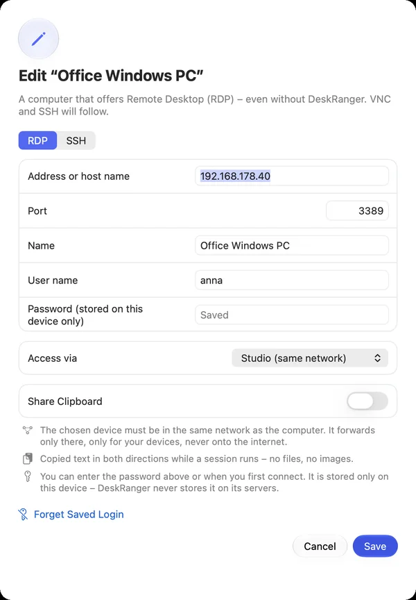The height and width of the screenshot is (600, 416).
Task: Click the Remote Desktop (RDP) description text
Action: (x=205, y=106)
